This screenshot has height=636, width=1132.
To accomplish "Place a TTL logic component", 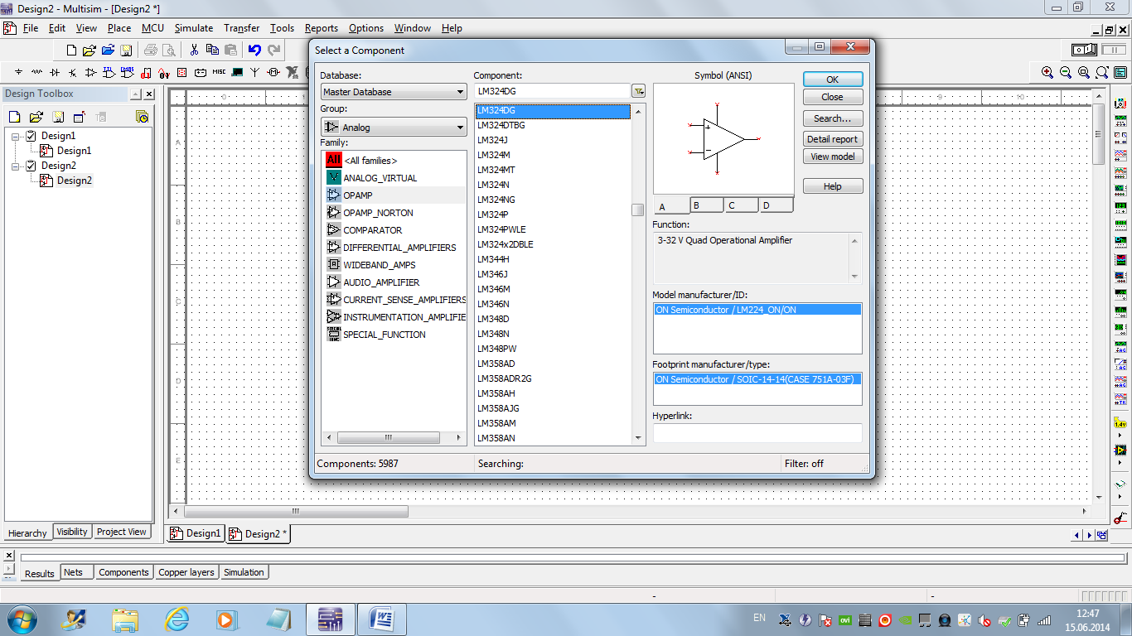I will pyautogui.click(x=109, y=73).
